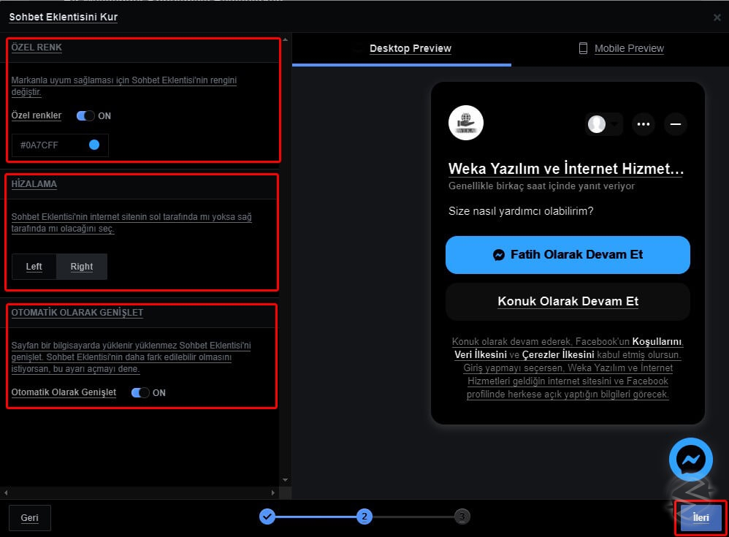Expand the HİZALAMA section

(34, 183)
